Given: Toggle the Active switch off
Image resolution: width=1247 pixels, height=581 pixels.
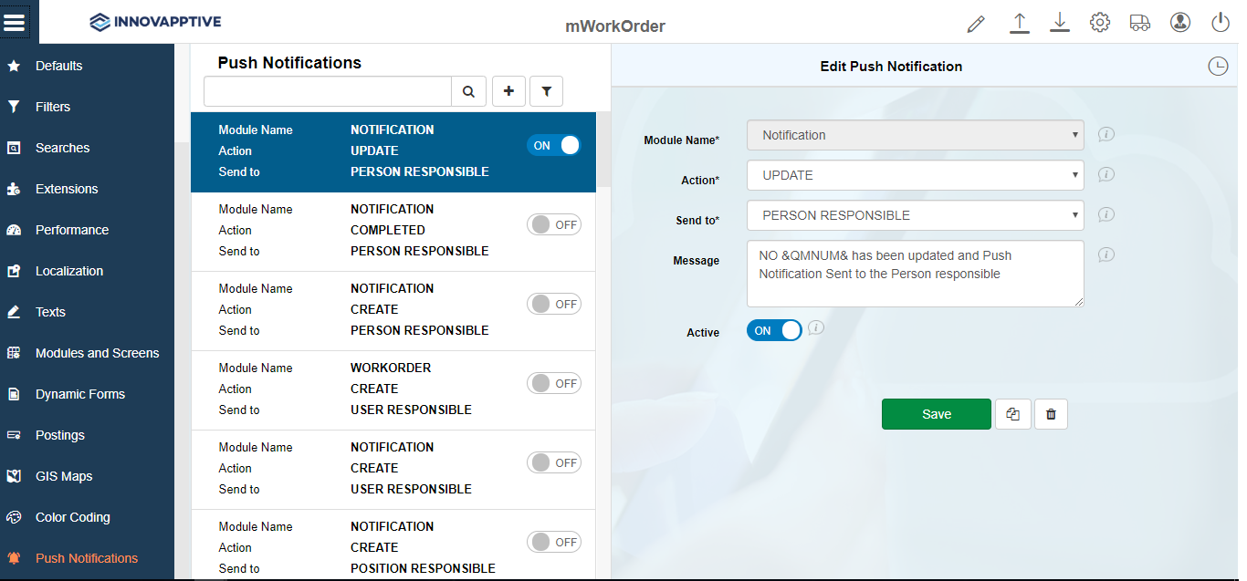Looking at the screenshot, I should click(x=774, y=330).
